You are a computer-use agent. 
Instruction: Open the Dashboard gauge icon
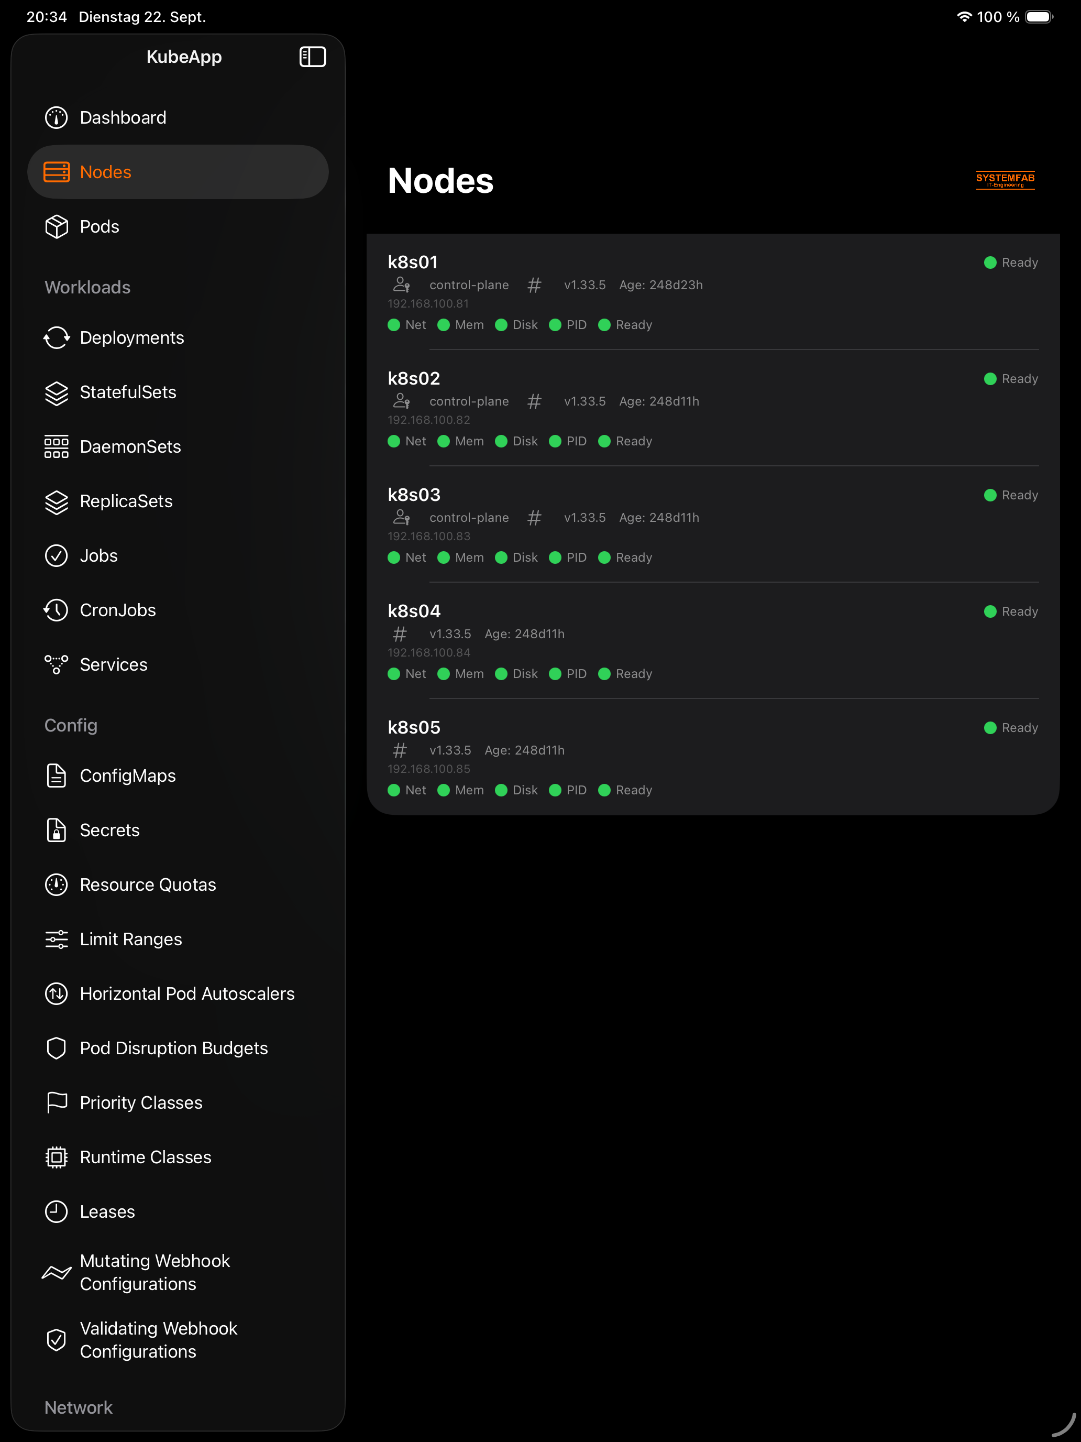coord(57,118)
